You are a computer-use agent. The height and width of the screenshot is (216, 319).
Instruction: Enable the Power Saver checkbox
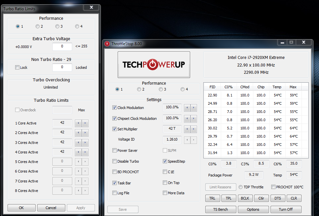click(x=115, y=150)
